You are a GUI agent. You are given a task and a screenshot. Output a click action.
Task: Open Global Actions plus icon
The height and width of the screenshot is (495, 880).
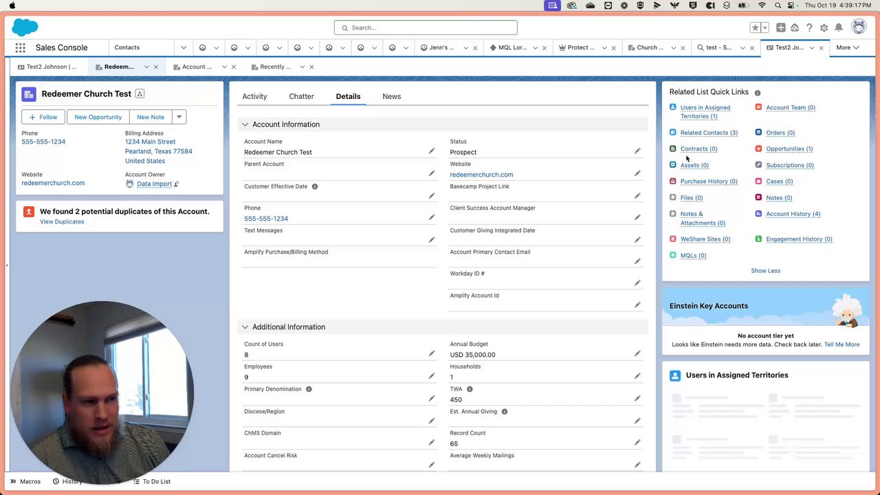(x=781, y=27)
